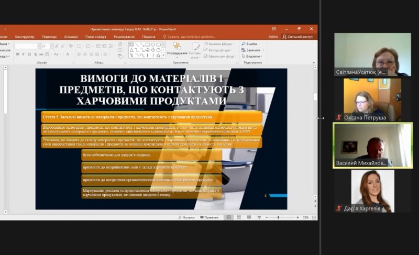Increase font size with large A icon
Screen dimensions: 419x255
pyautogui.click(x=57, y=46)
